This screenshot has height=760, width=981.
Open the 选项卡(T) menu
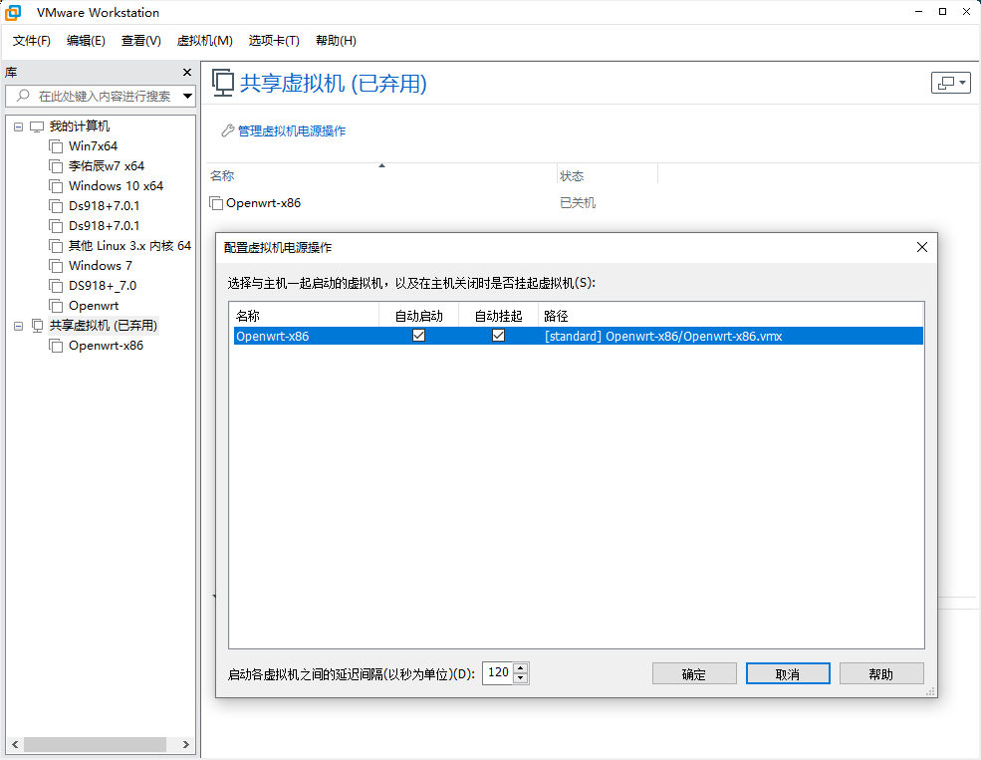point(274,41)
